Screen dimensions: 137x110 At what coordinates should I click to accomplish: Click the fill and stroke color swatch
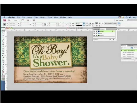point(3,71)
